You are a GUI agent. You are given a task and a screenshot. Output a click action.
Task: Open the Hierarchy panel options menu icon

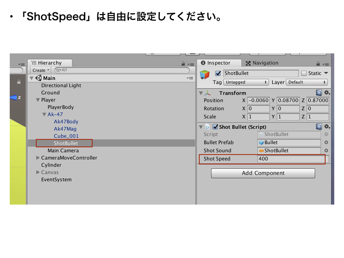click(191, 64)
